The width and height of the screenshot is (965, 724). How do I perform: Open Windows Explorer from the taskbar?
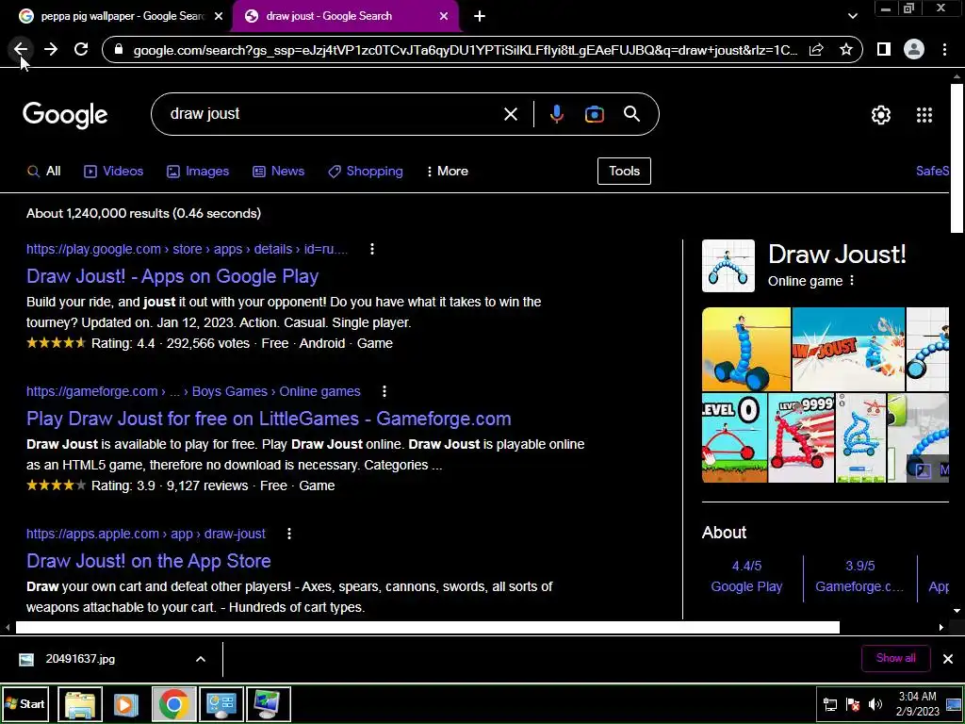coord(80,703)
